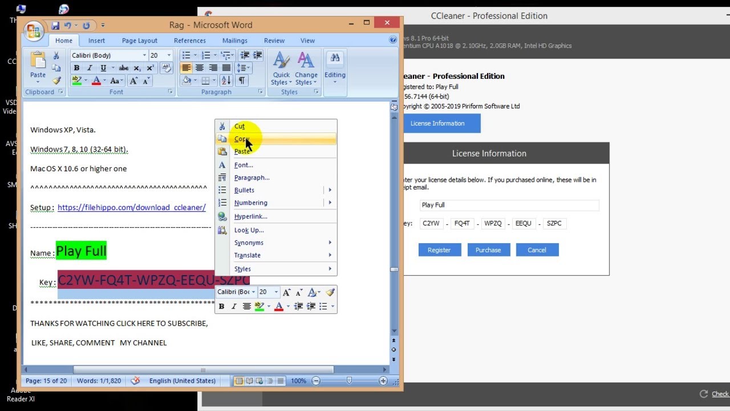Viewport: 730px width, 411px height.
Task: Click ribbon Shrink Font button
Action: click(x=146, y=81)
